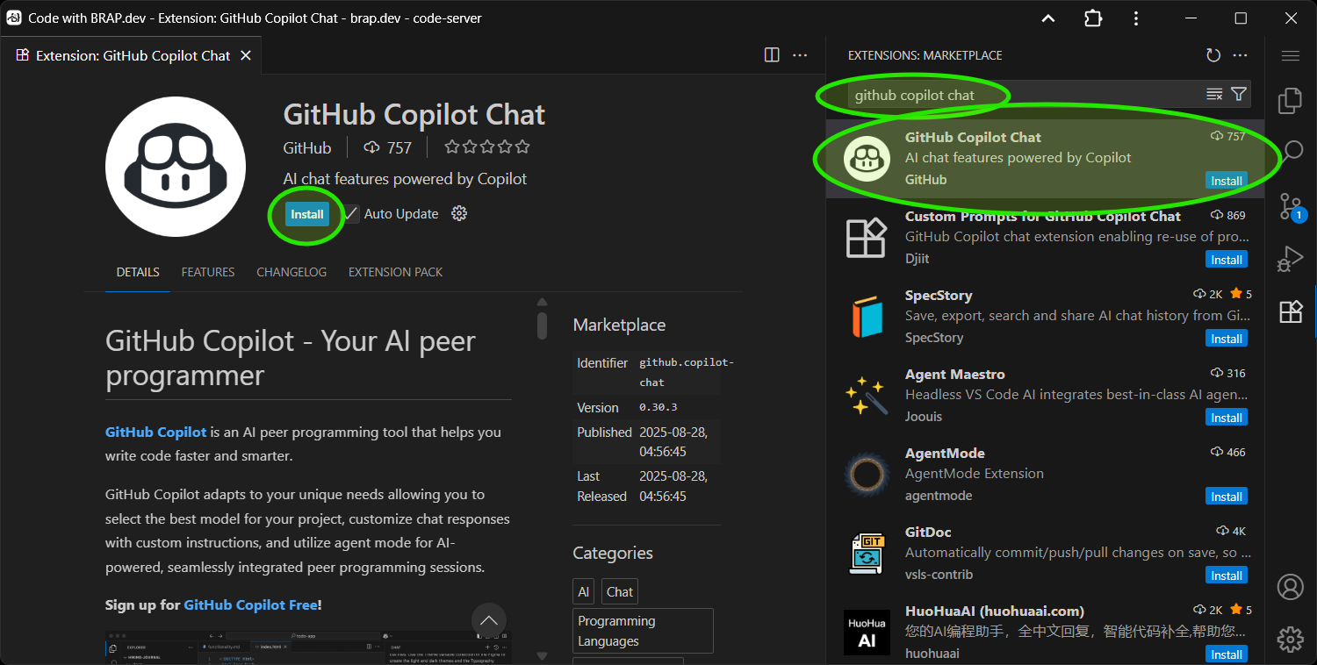Open the Explorer view in the activity bar
The image size is (1317, 665).
(1290, 101)
